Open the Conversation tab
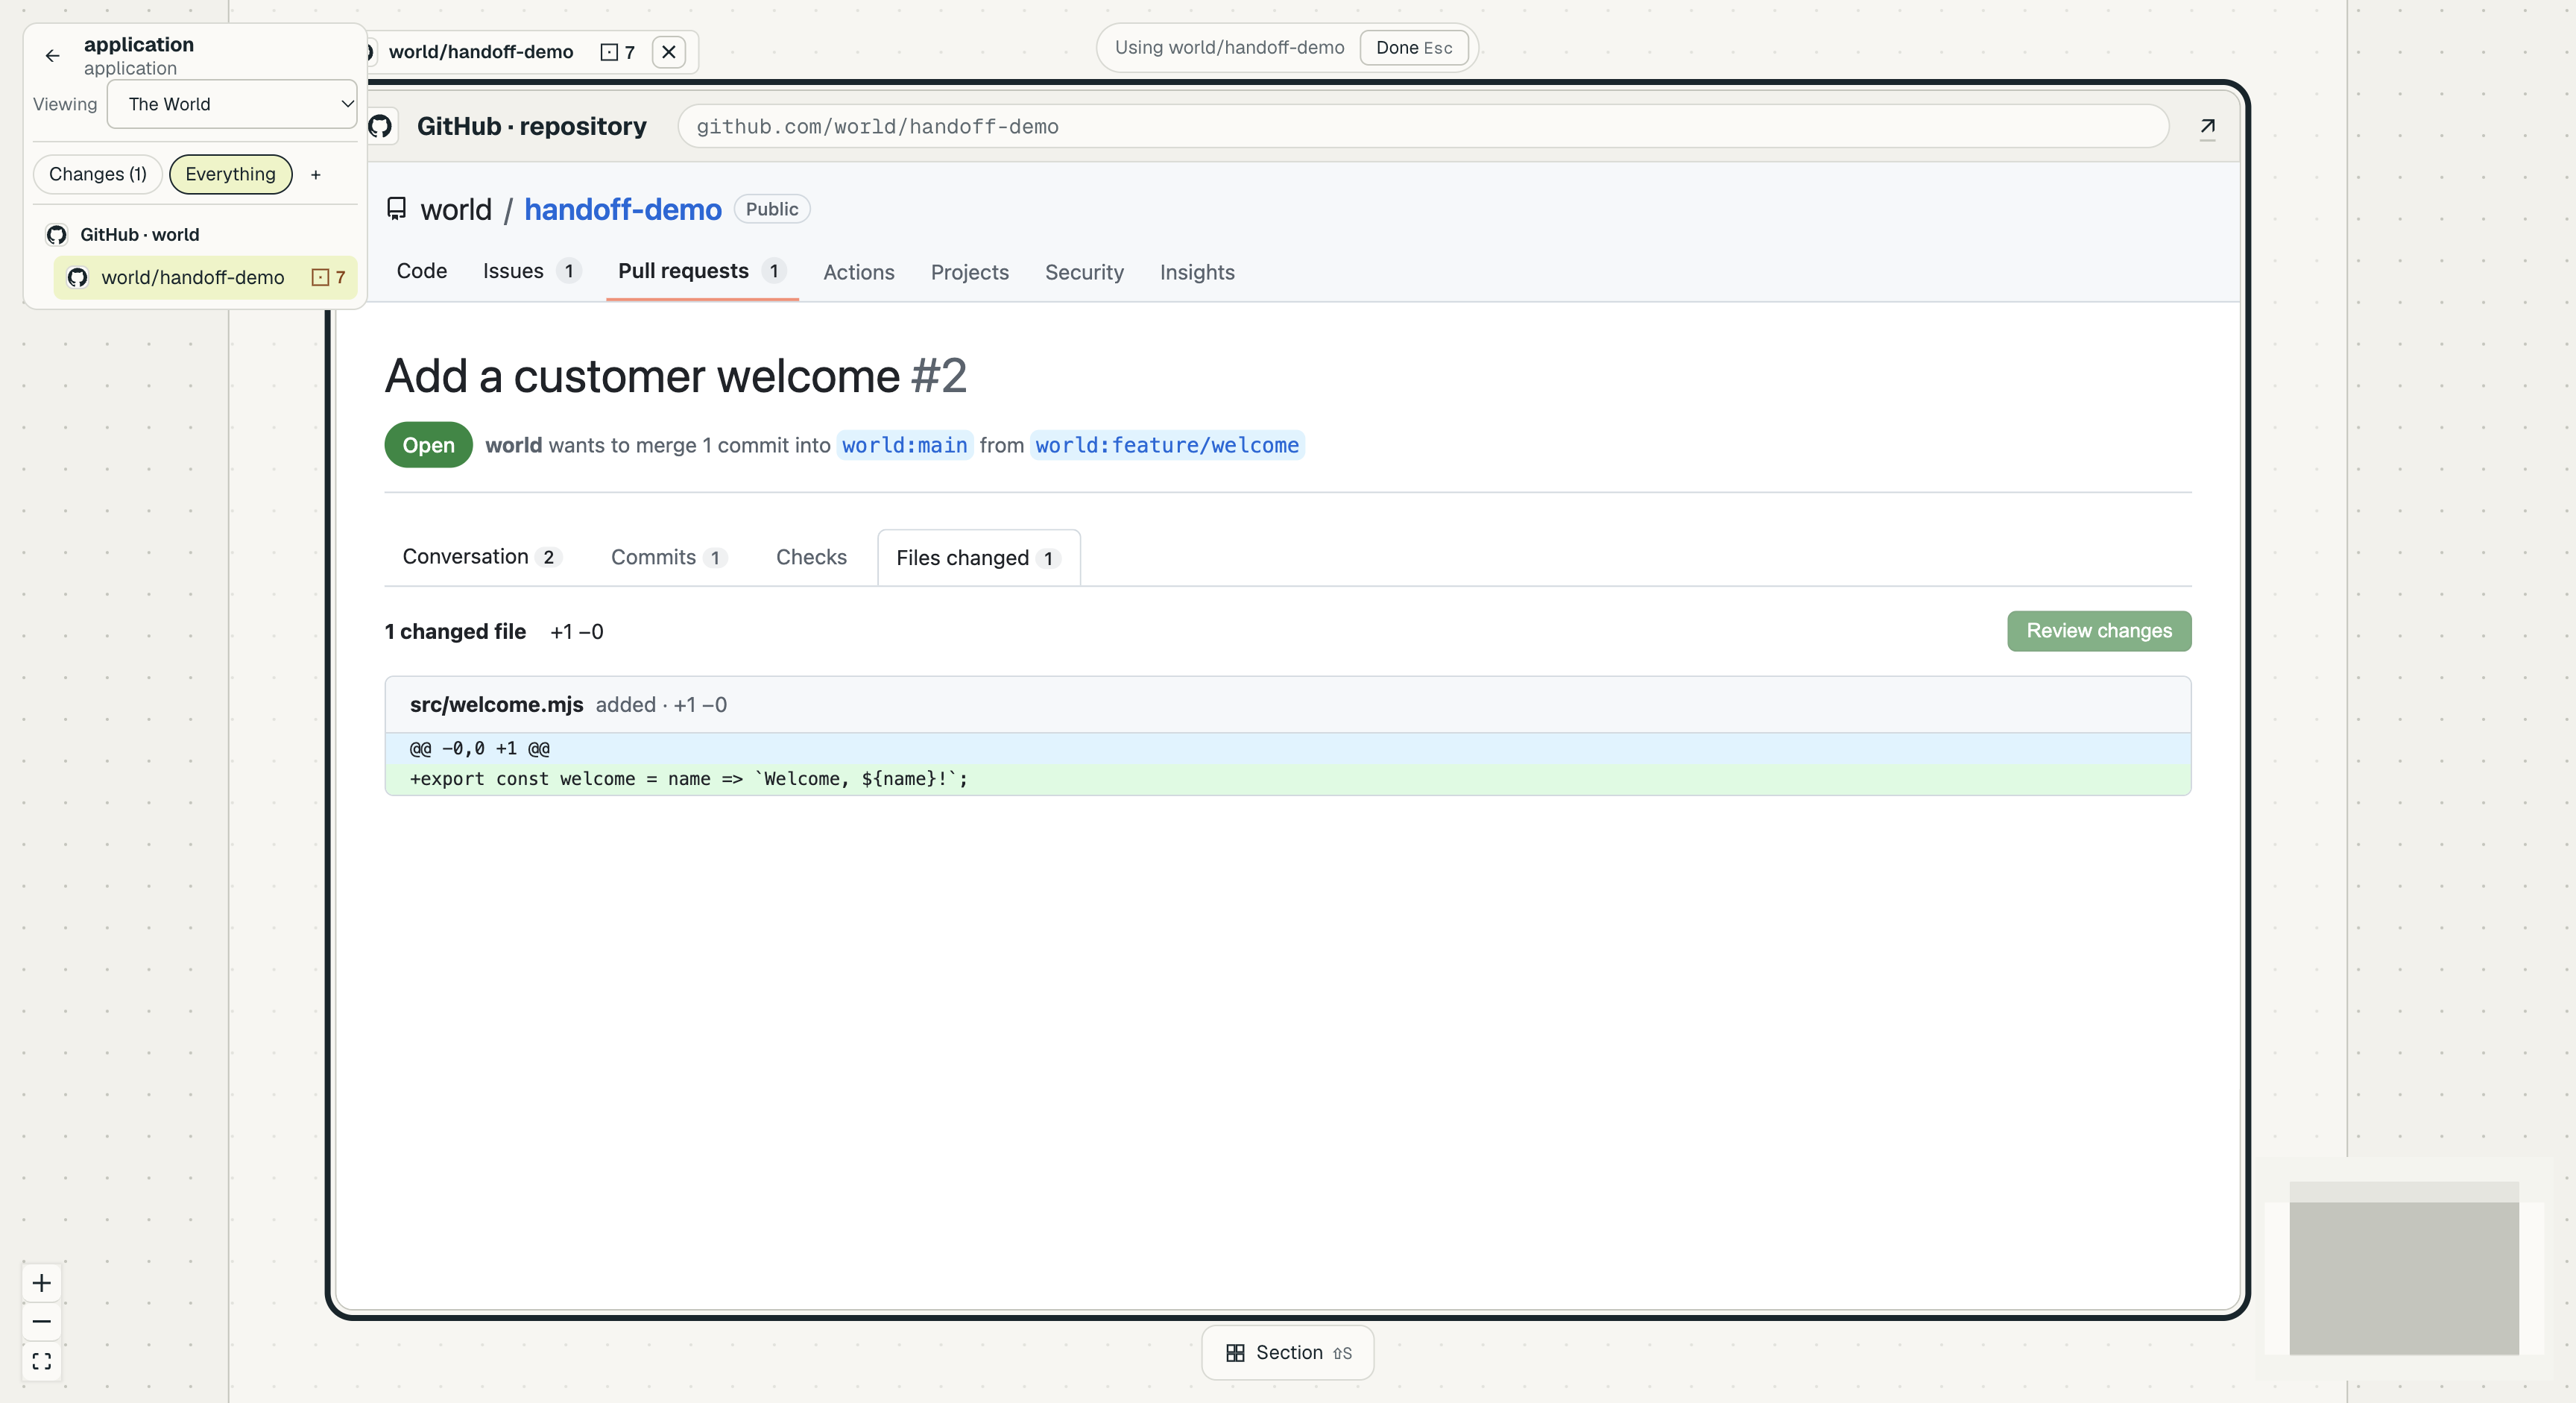The width and height of the screenshot is (2576, 1403). (482, 557)
